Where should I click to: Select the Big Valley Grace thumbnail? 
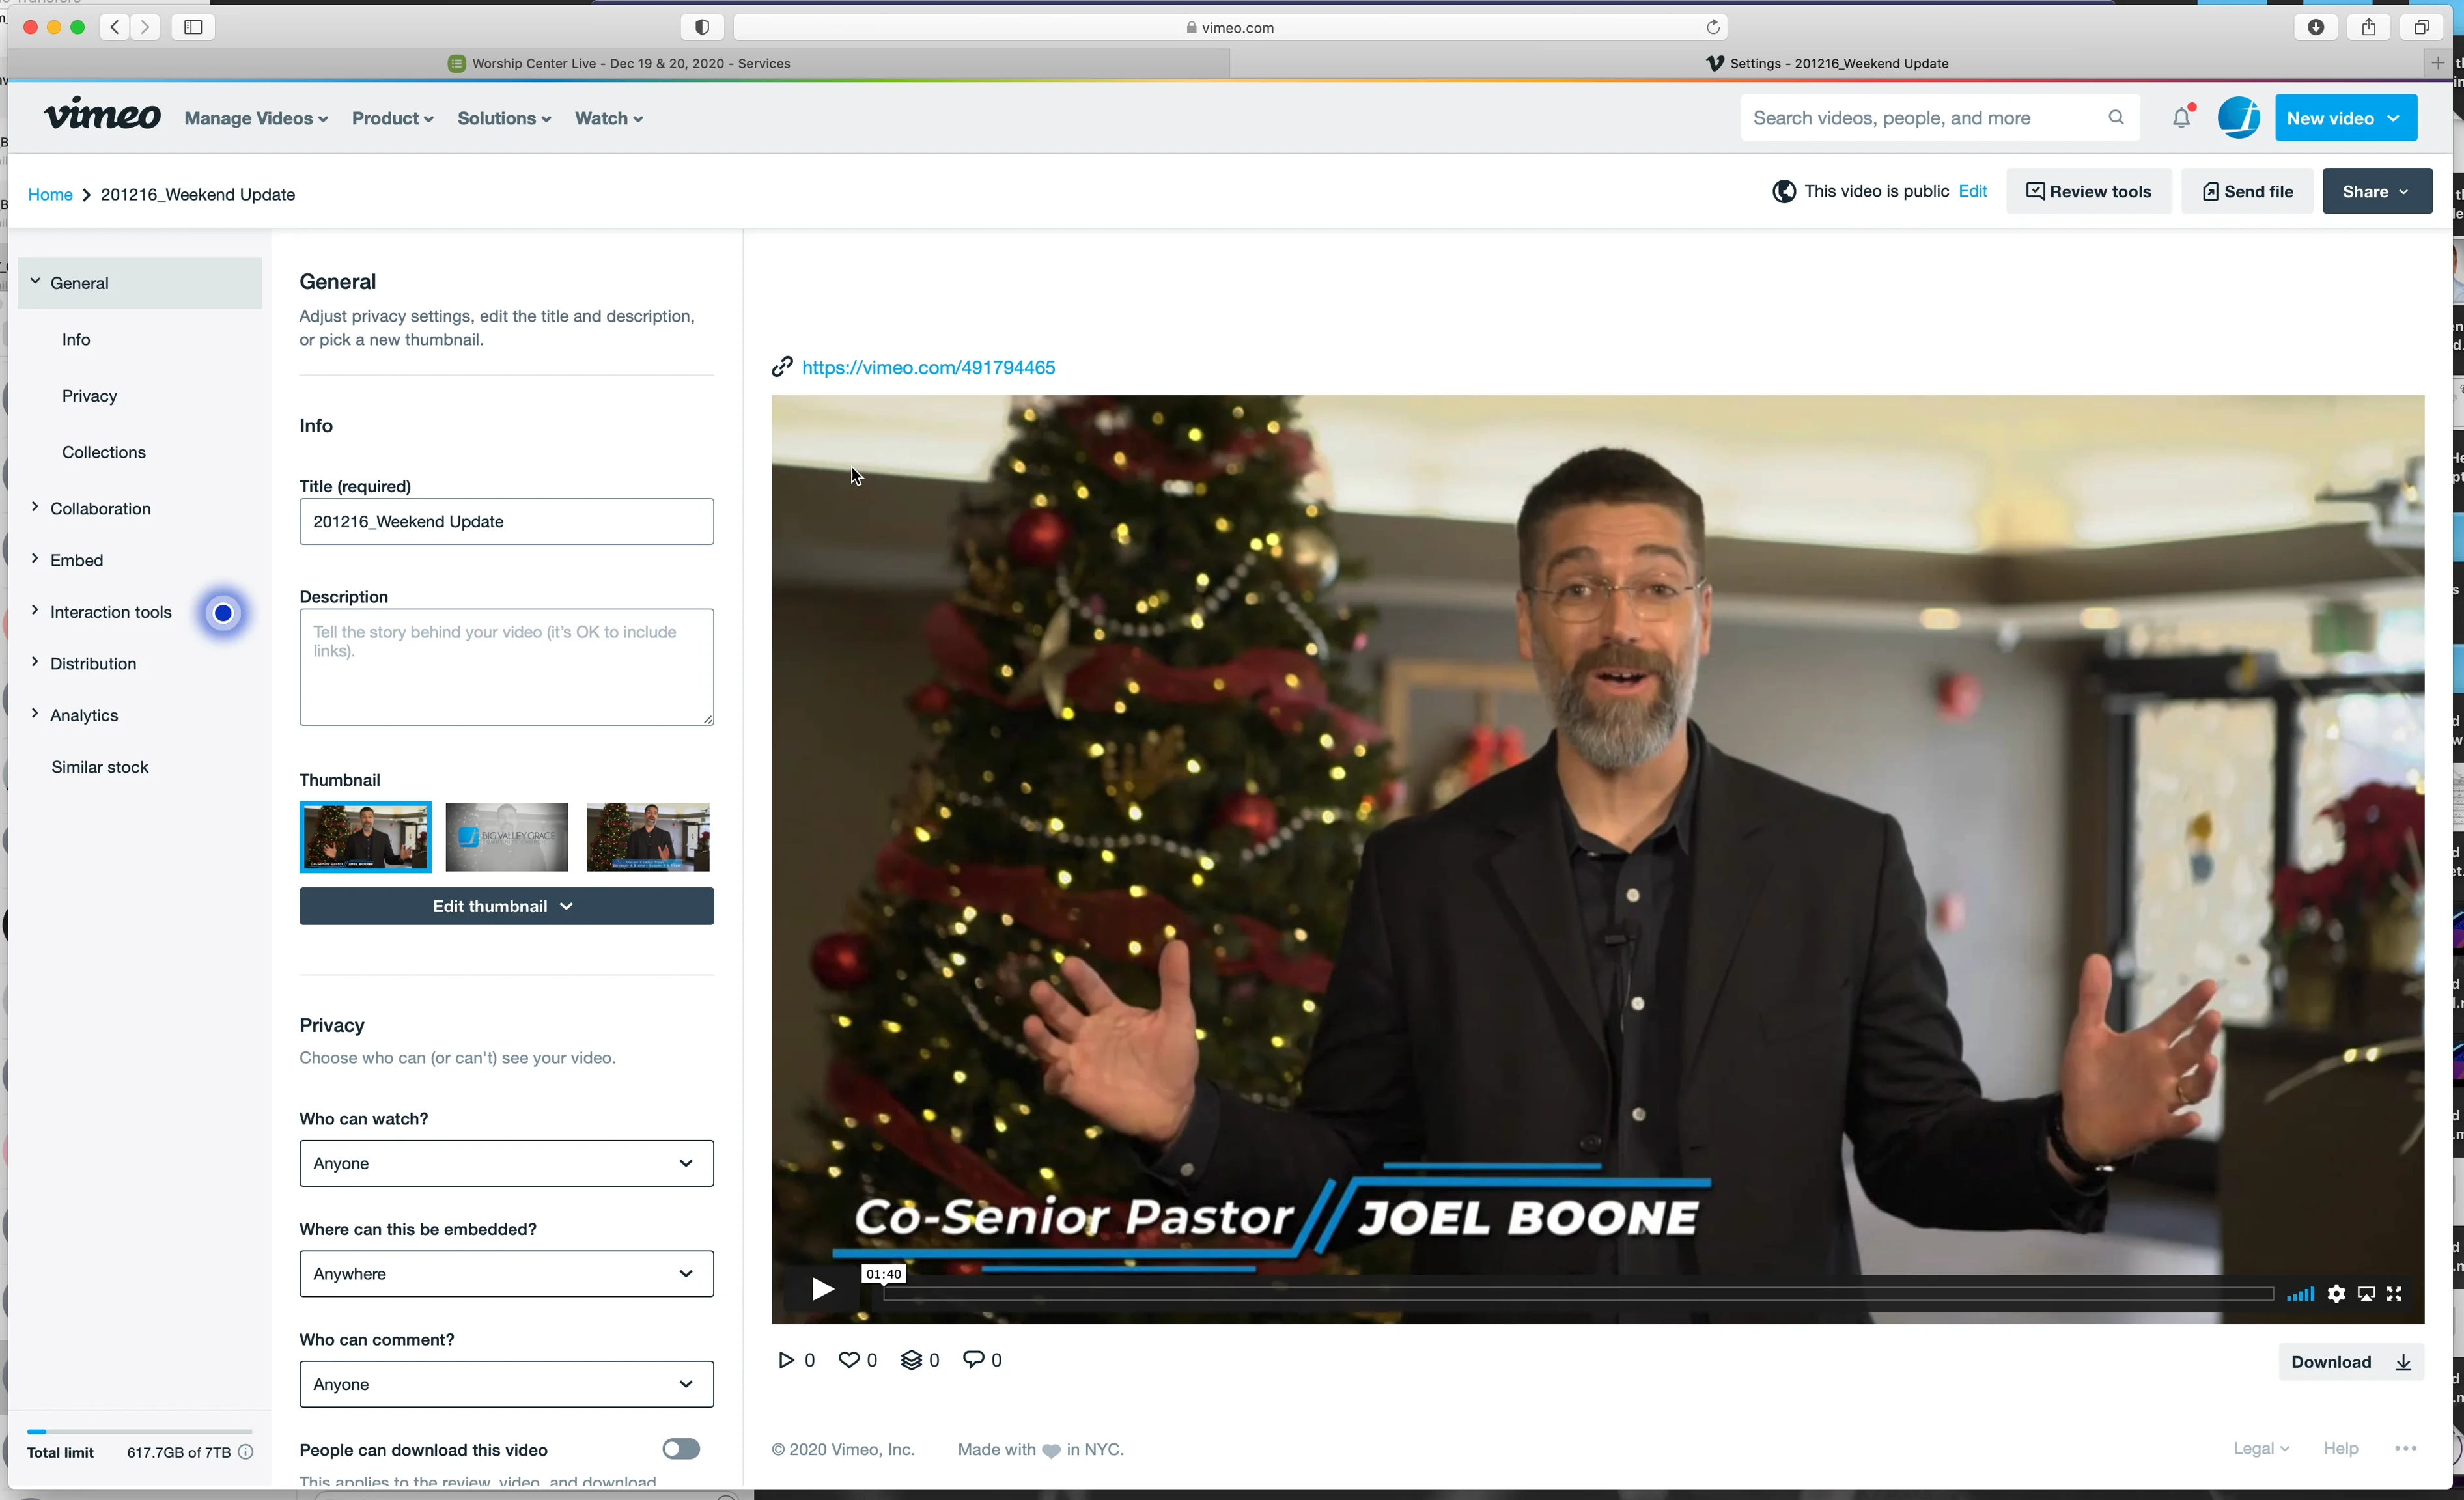(506, 837)
